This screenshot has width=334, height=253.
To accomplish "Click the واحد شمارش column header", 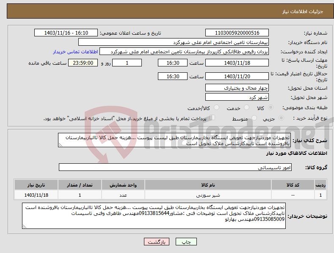I will (123, 185).
